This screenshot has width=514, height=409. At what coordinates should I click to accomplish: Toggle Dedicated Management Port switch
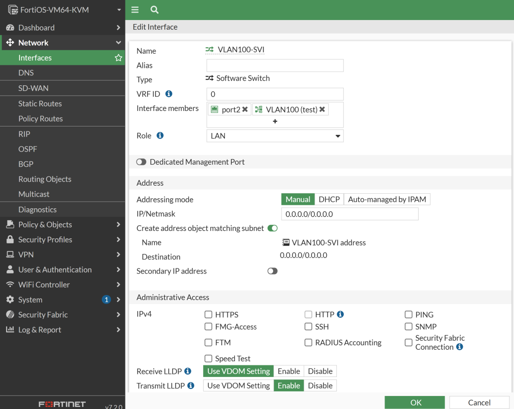141,162
